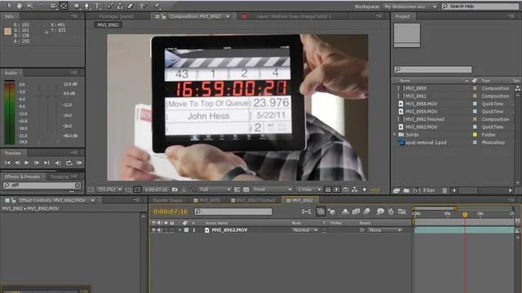This screenshot has height=293, width=522.
Task: Toggle video visibility for MVI_8962.MOV layer
Action: [153, 230]
